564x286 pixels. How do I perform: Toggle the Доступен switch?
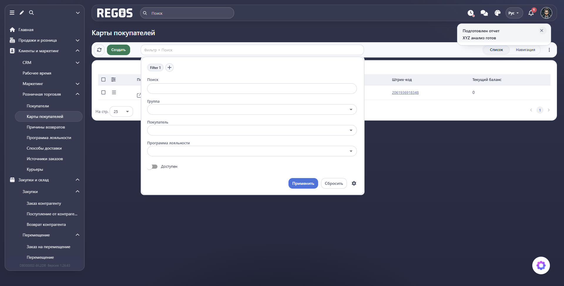(x=153, y=167)
